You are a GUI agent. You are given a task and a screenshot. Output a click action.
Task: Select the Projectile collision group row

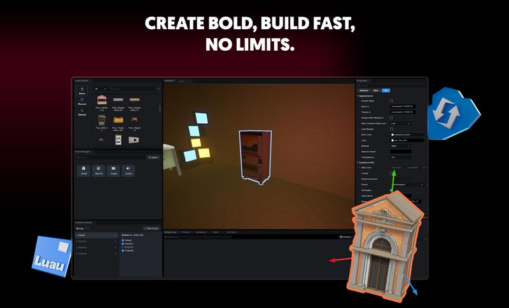click(97, 253)
